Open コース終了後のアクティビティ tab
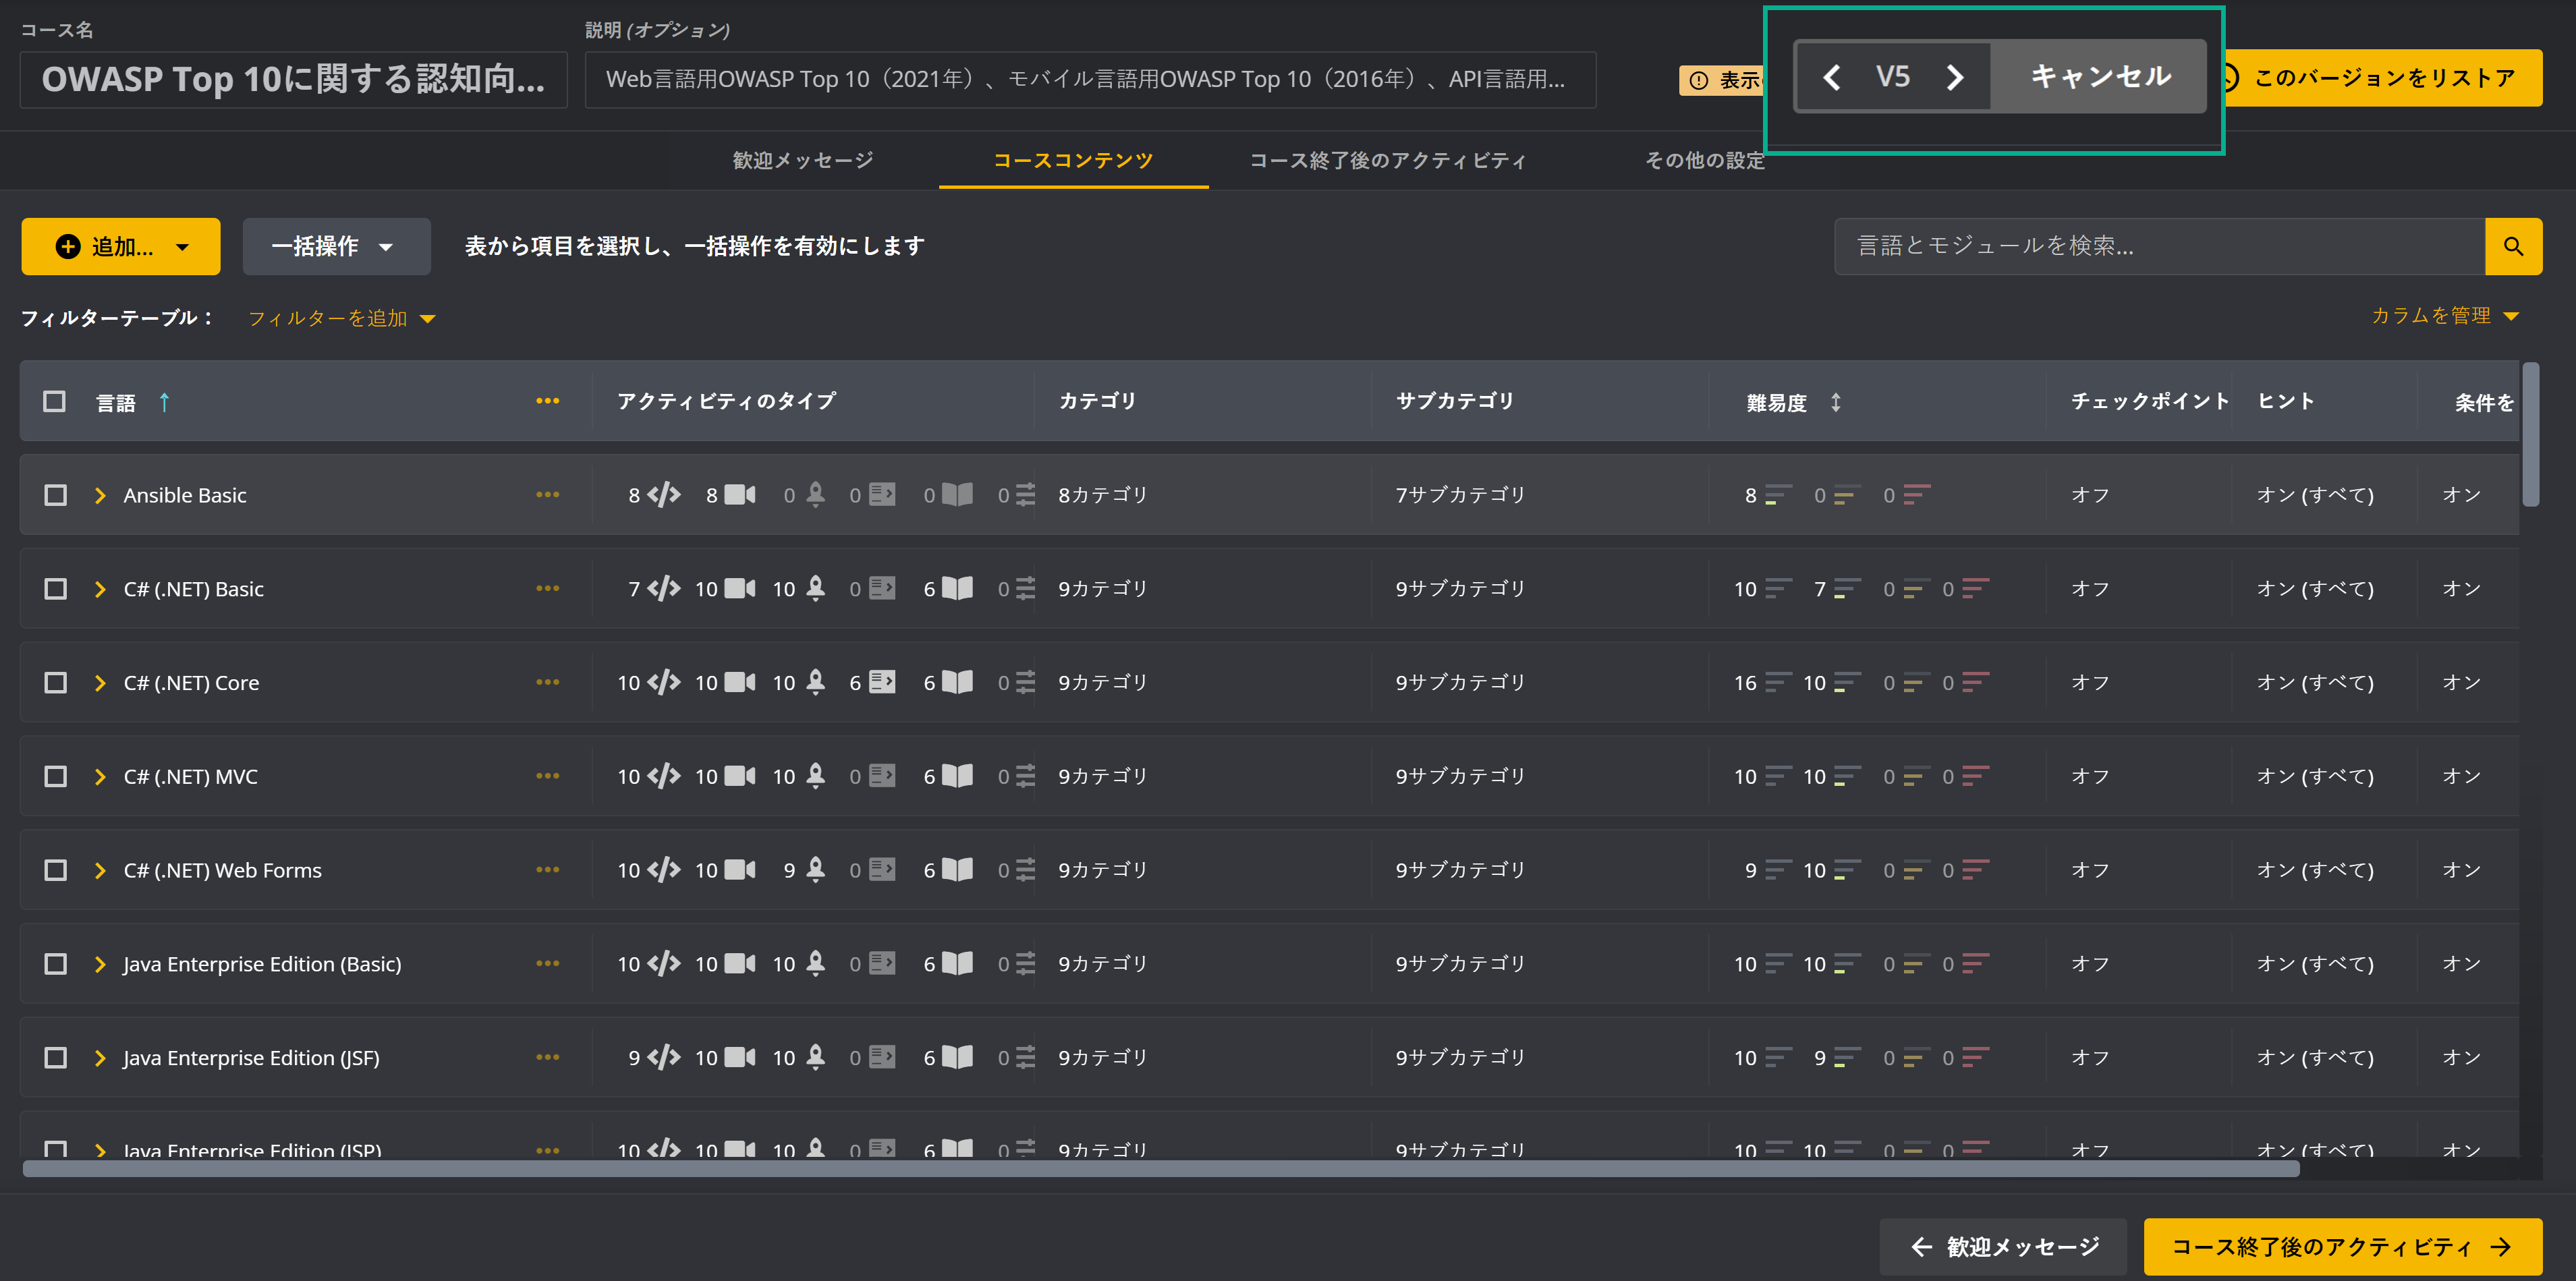 1387,160
